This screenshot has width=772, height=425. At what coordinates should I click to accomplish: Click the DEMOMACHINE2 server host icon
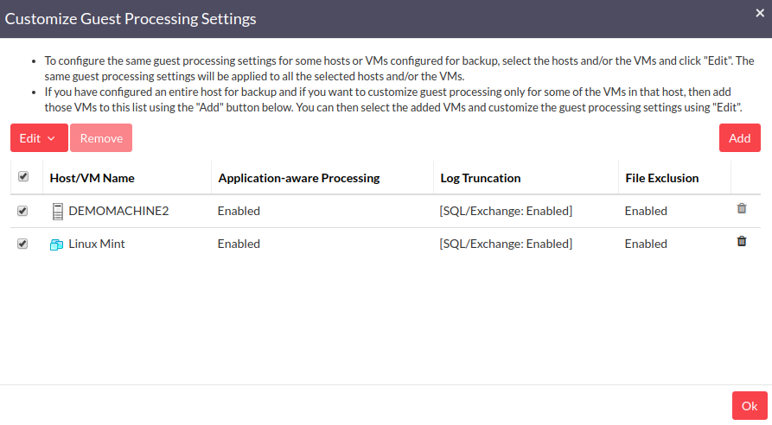point(58,212)
